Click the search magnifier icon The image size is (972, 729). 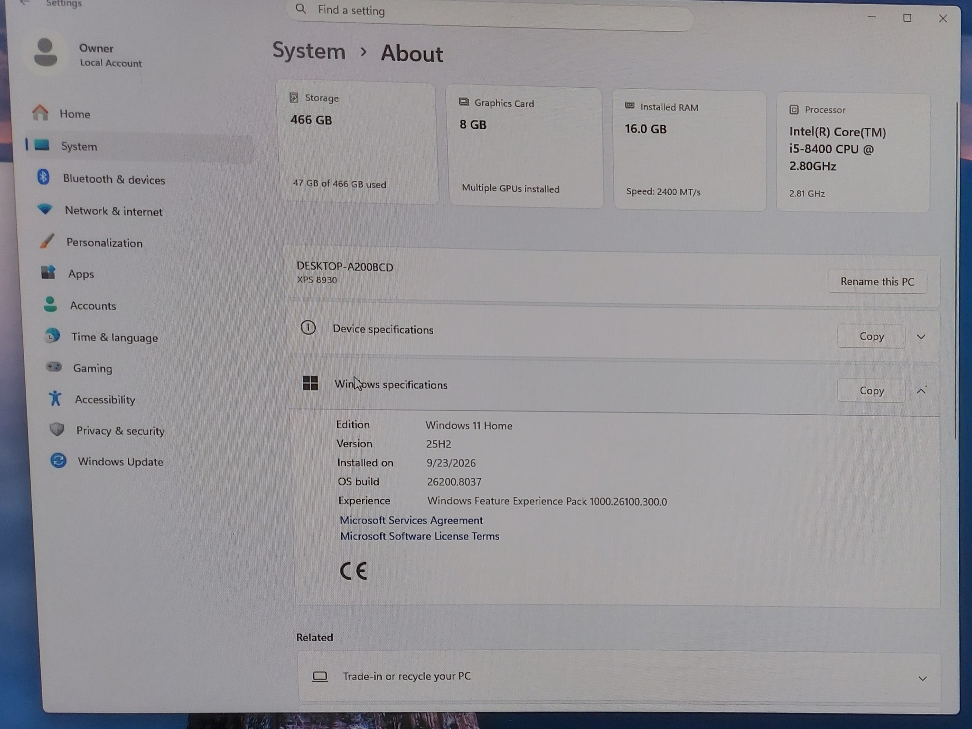[301, 9]
